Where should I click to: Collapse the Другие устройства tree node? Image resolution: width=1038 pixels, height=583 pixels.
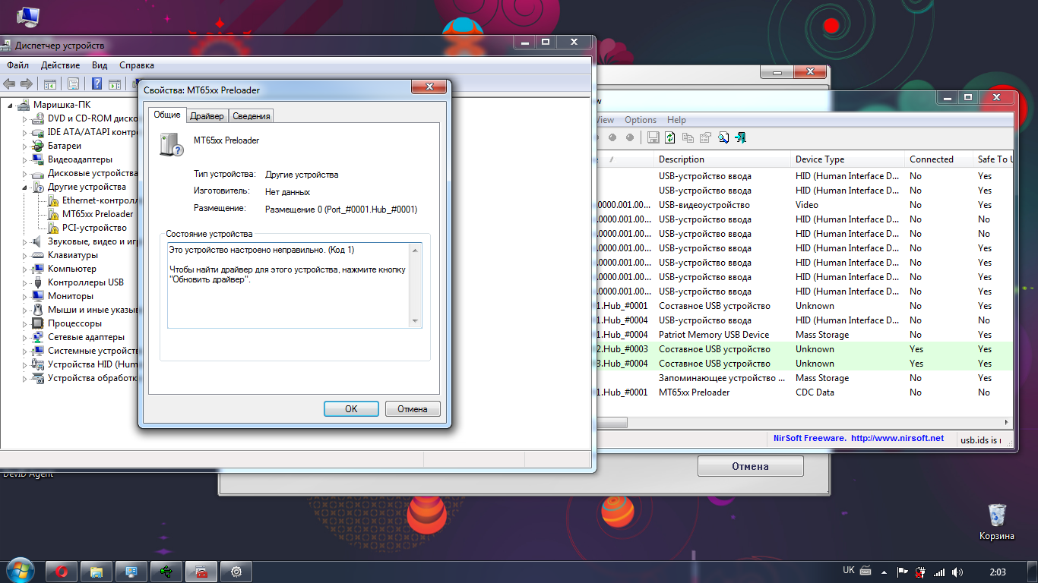point(24,188)
